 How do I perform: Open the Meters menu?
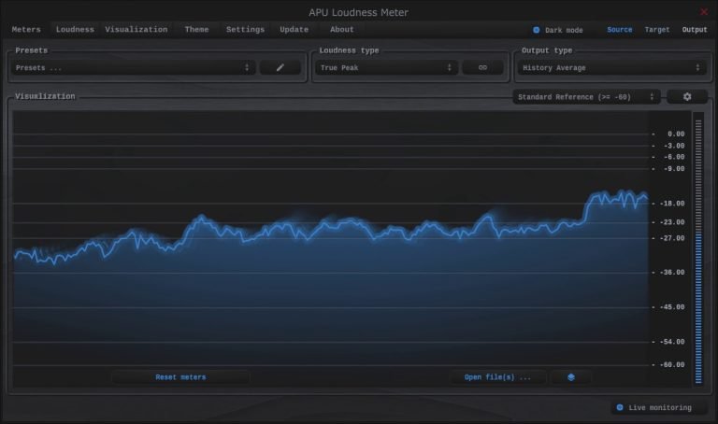click(x=26, y=29)
